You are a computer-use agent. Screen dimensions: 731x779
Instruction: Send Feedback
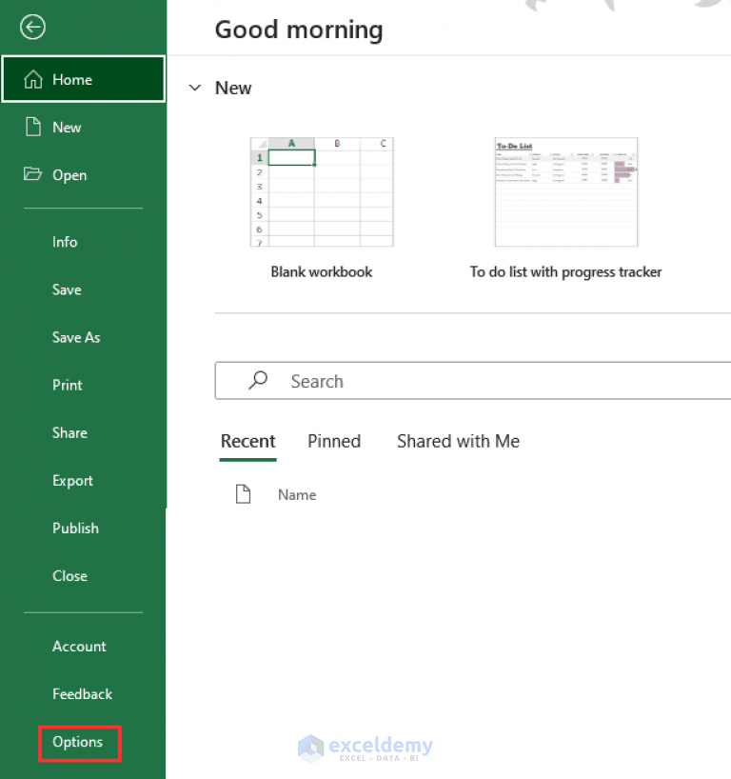[82, 694]
